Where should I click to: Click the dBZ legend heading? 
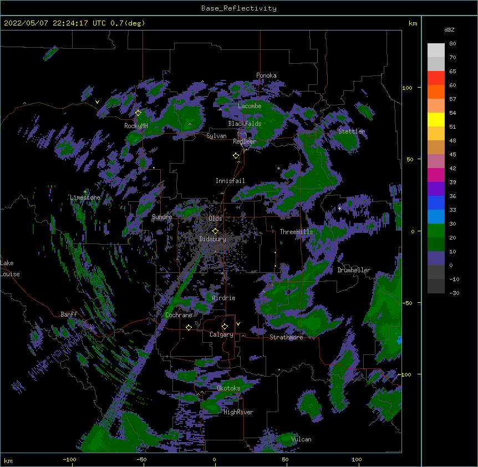[449, 30]
